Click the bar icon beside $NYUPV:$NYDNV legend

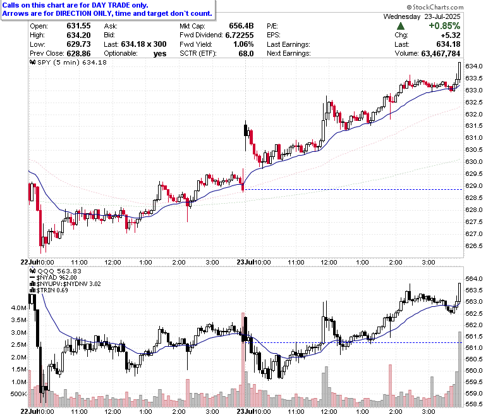coord(32,284)
